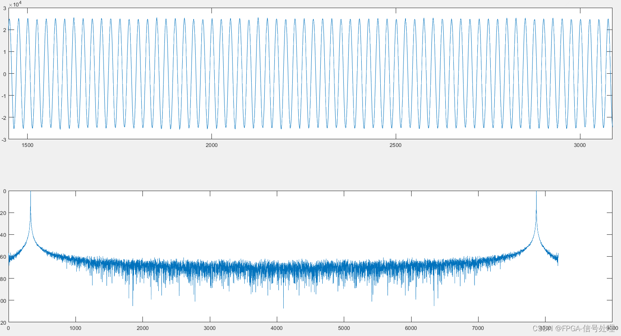Click the y-axis tick 1 on waveform plot
The image size is (621, 336).
click(x=4, y=52)
